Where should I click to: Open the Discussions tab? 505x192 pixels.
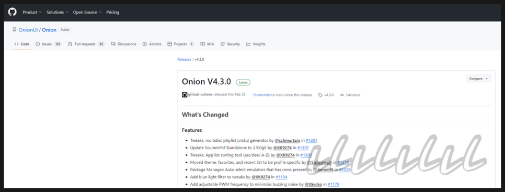tap(124, 44)
